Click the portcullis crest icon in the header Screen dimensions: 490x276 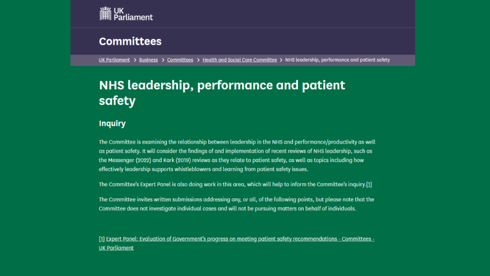coord(105,13)
